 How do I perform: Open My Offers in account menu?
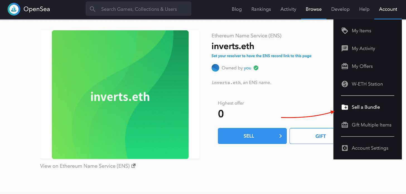point(362,66)
